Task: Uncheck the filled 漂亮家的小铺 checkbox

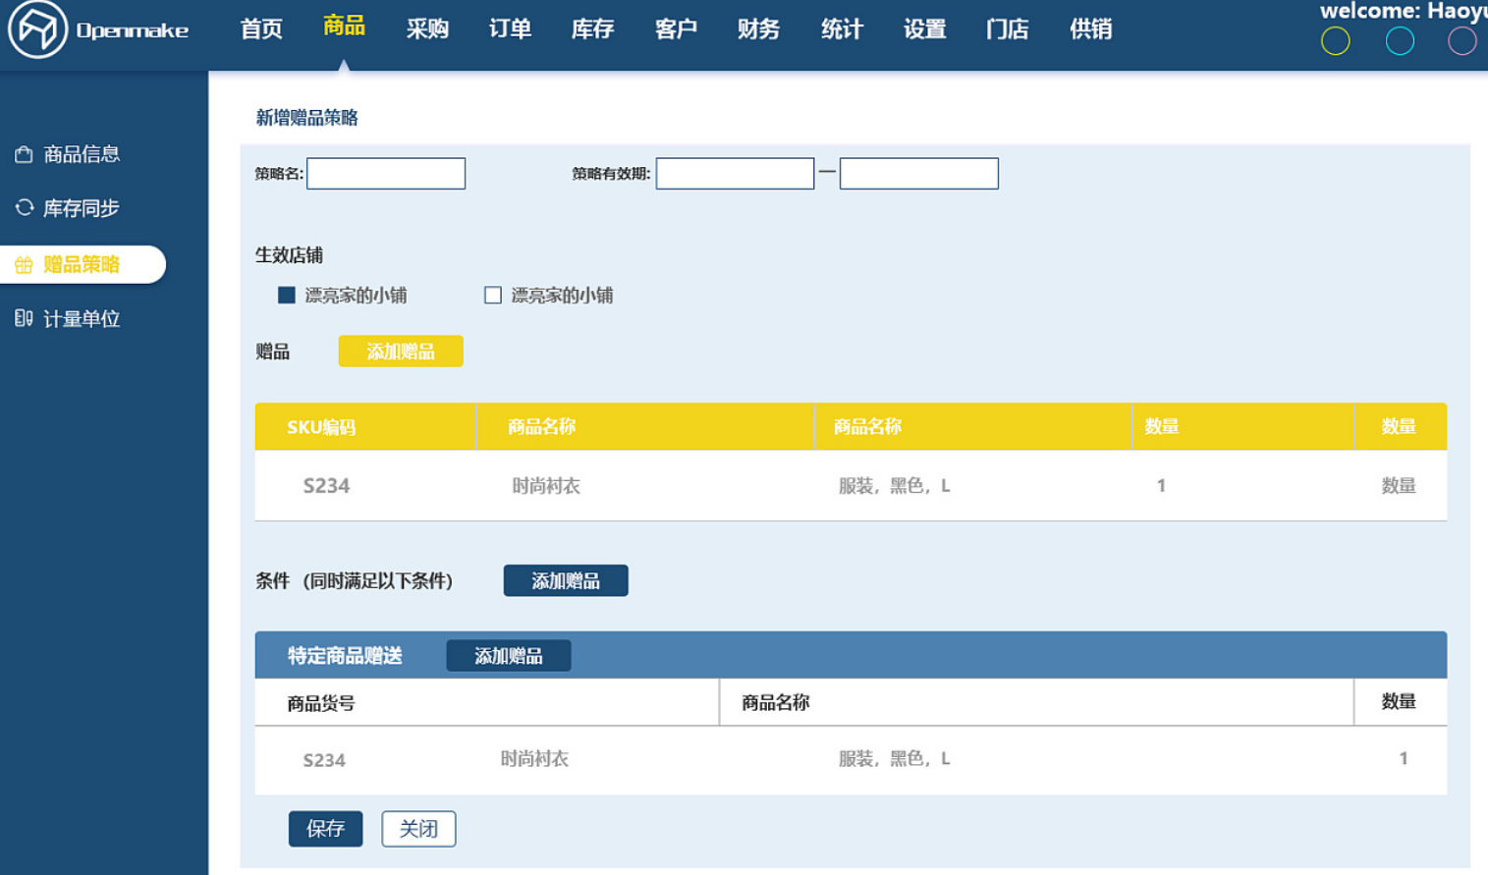Action: (287, 296)
